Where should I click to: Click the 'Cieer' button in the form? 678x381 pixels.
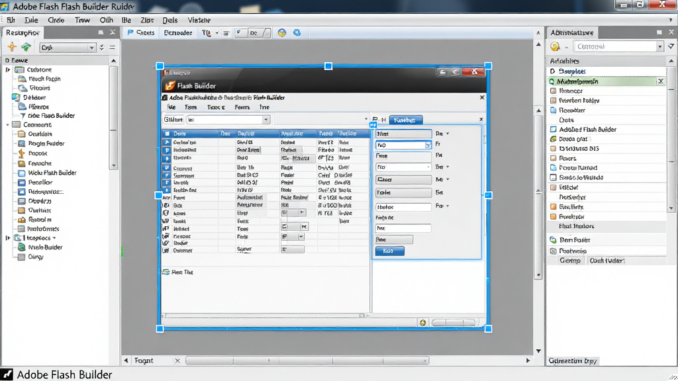pyautogui.click(x=403, y=179)
